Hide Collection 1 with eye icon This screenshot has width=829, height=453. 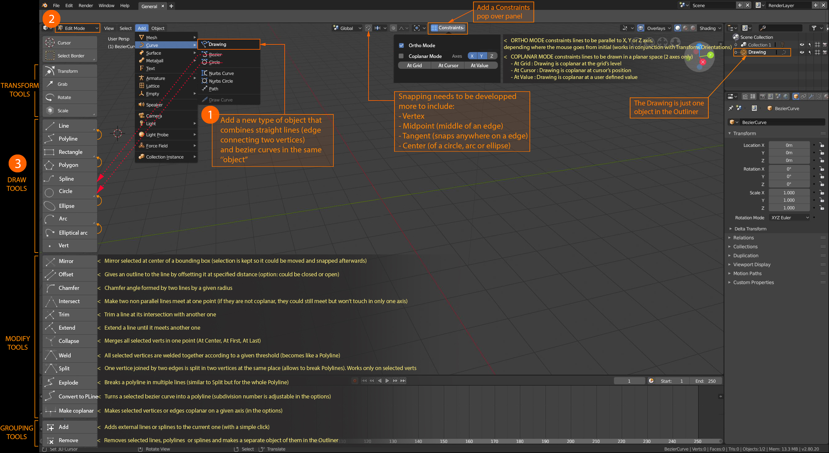(802, 45)
